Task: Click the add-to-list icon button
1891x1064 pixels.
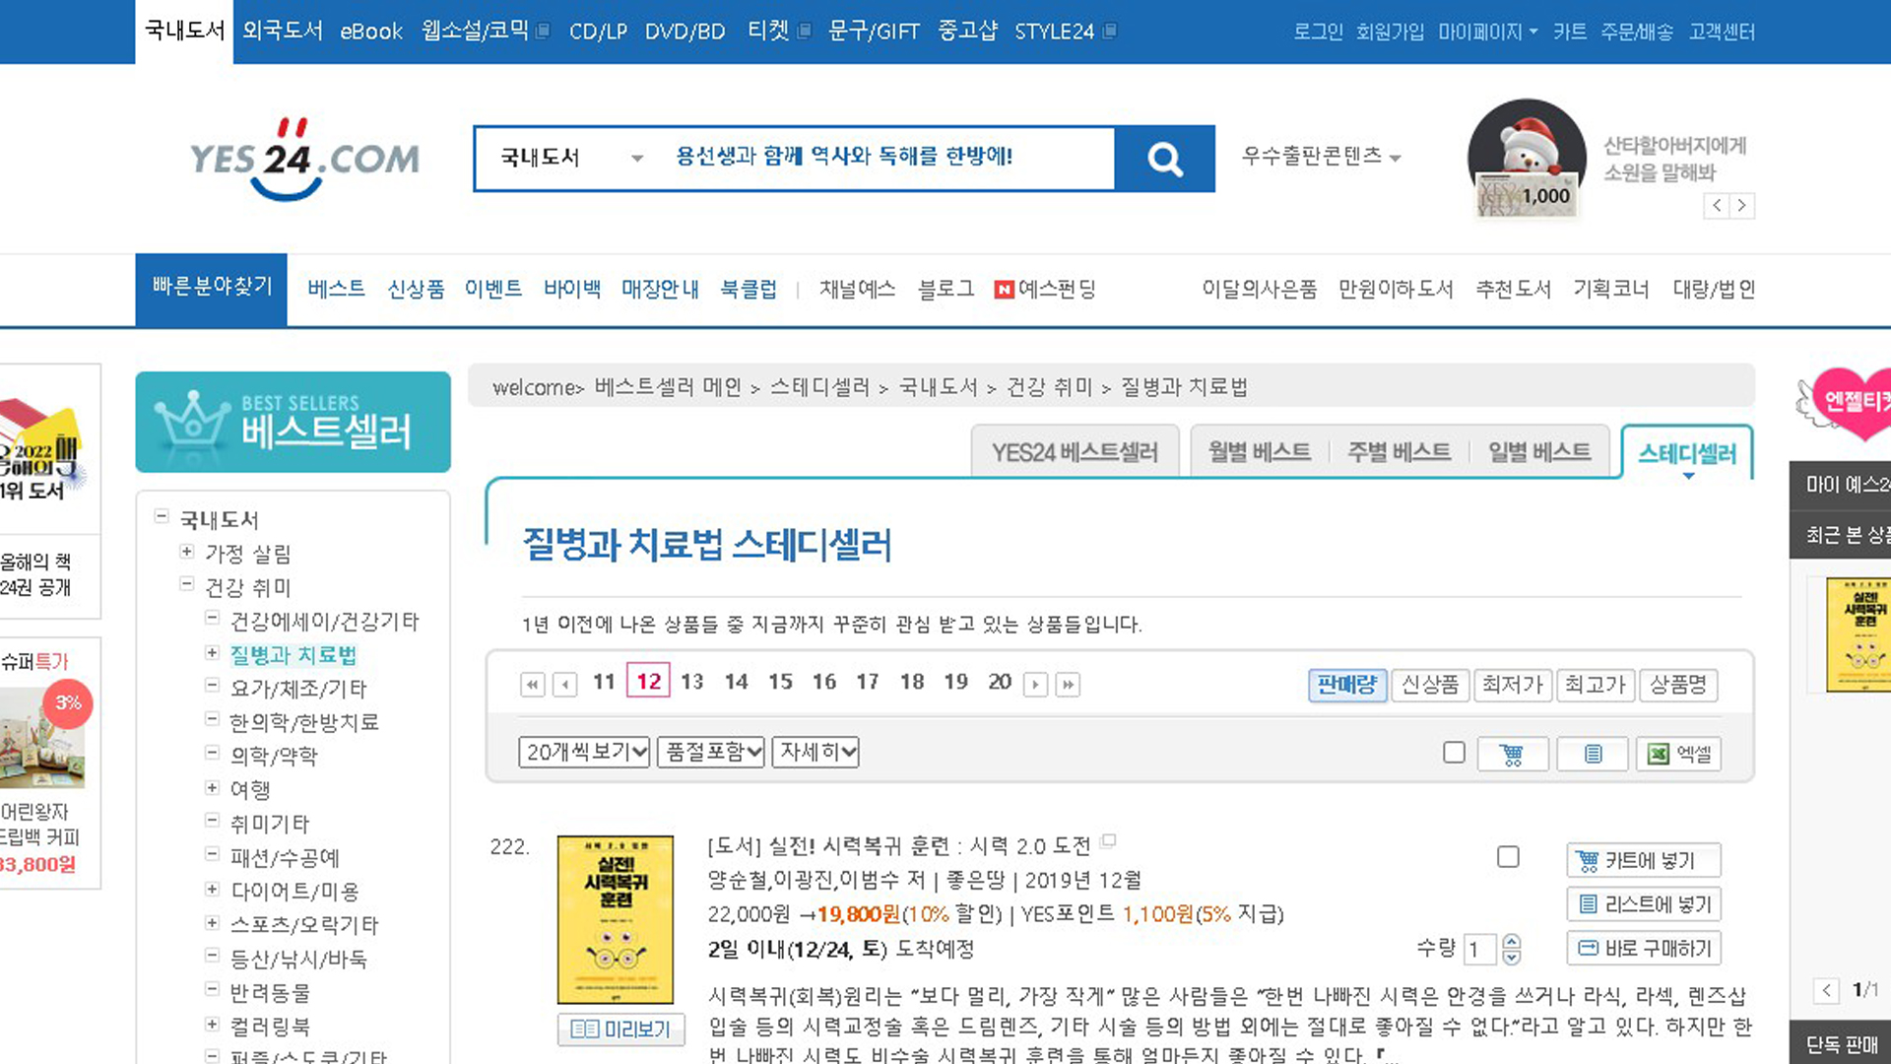Action: click(1592, 754)
